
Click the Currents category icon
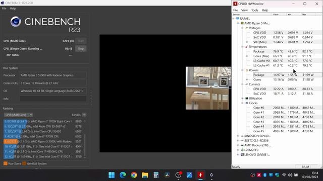coord(247,84)
